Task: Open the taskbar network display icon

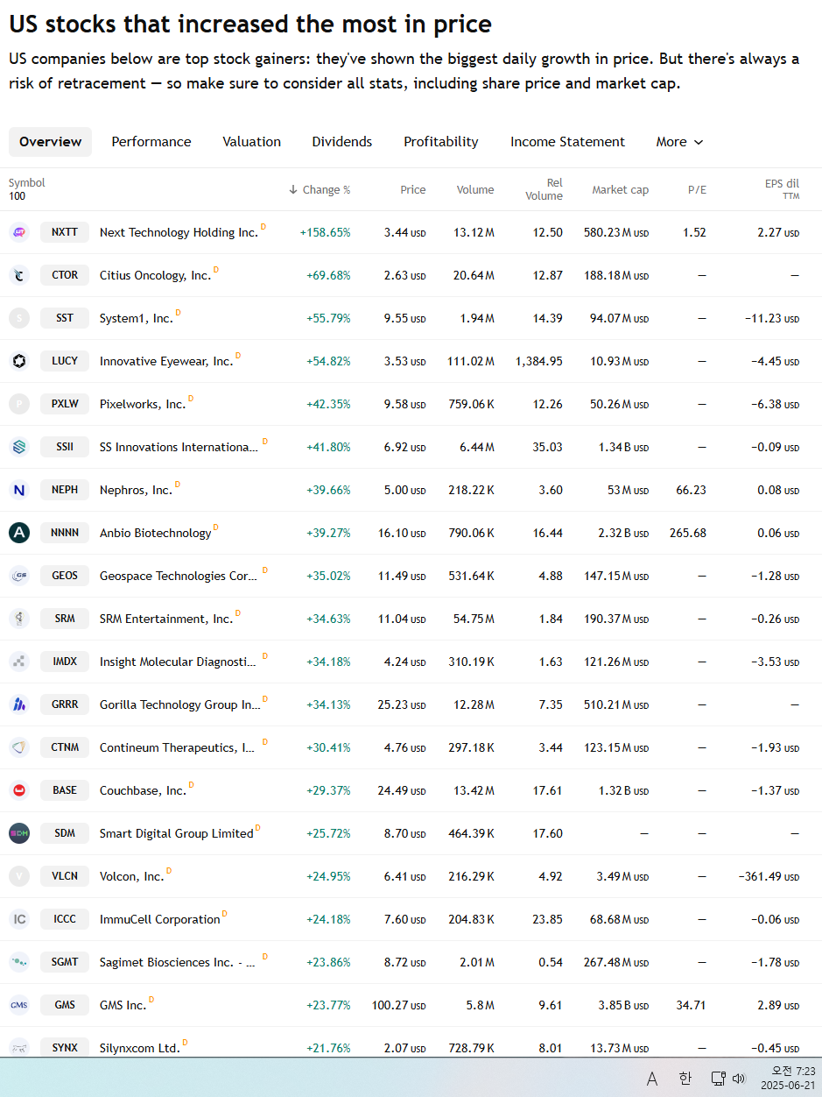Action: (718, 1079)
